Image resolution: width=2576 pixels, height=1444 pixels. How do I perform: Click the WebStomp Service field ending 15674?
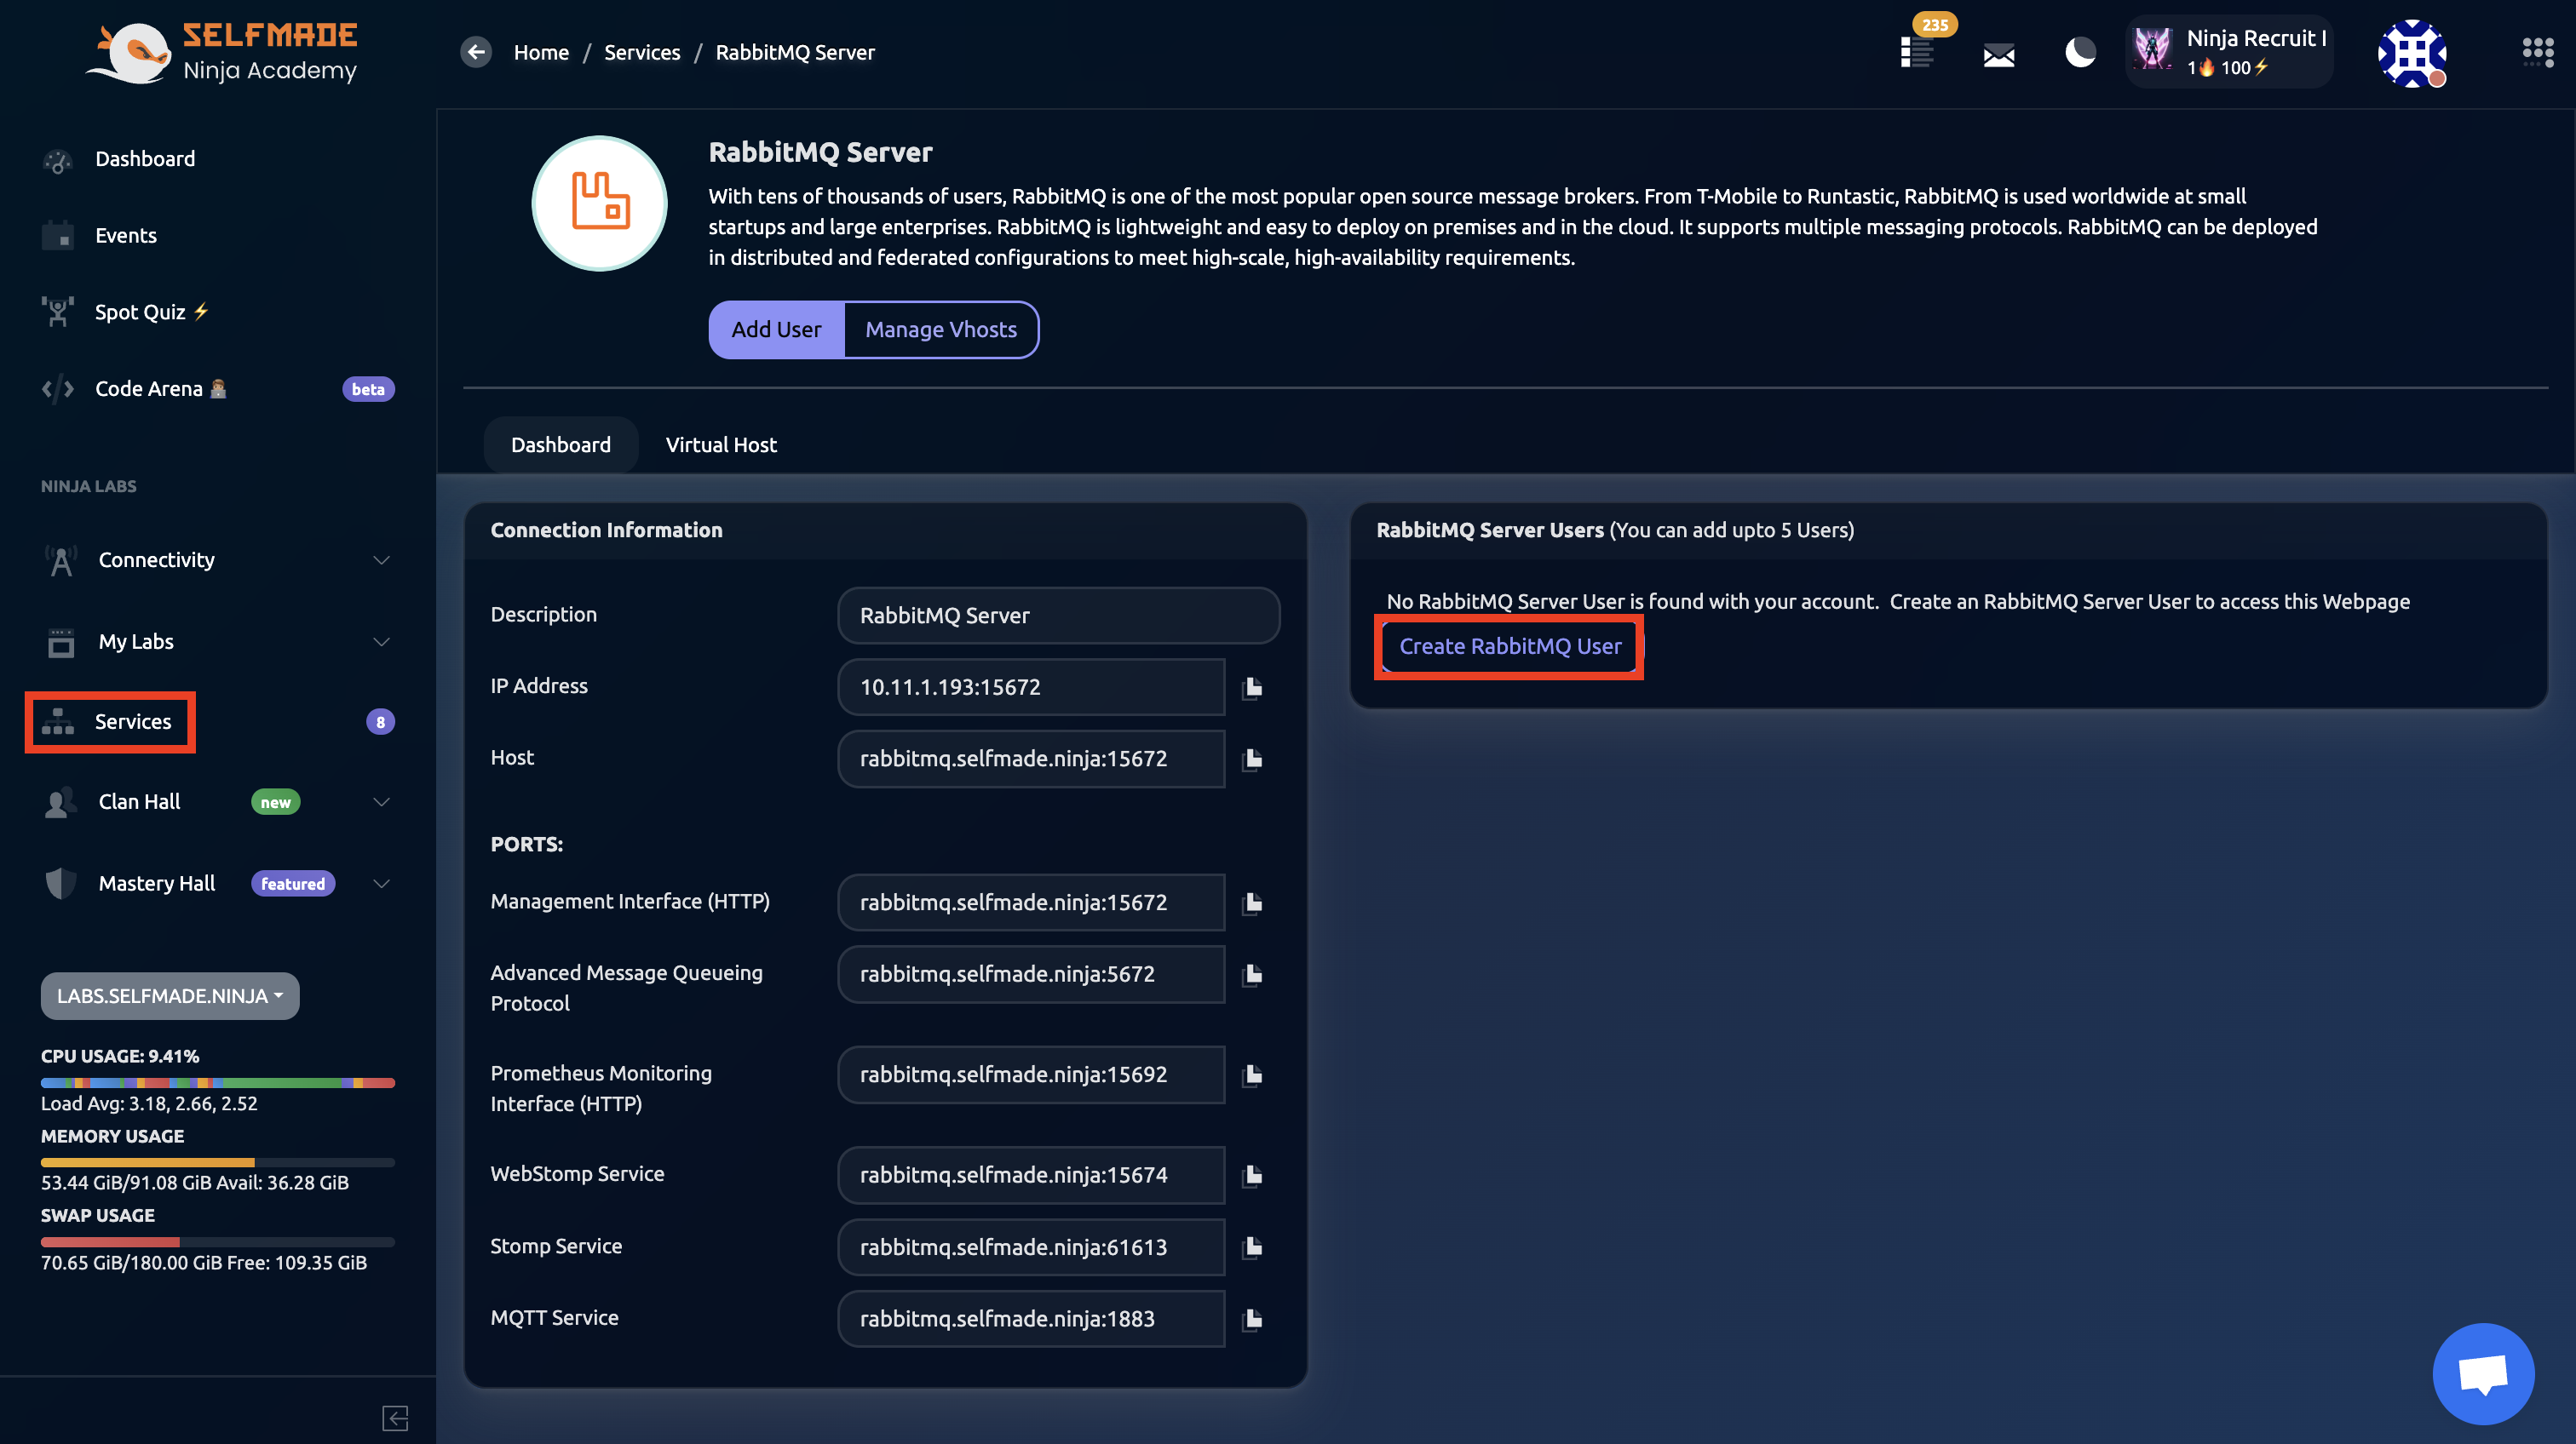[x=1031, y=1175]
